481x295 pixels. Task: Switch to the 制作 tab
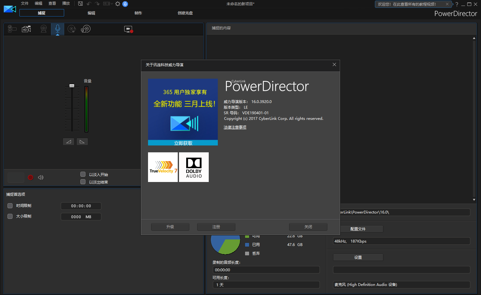138,13
